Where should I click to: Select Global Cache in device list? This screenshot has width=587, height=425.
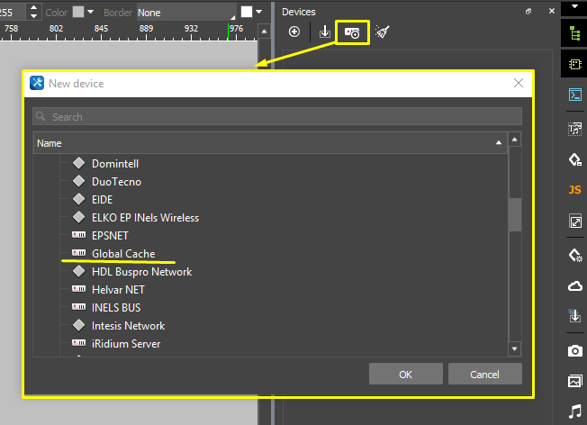coord(122,254)
